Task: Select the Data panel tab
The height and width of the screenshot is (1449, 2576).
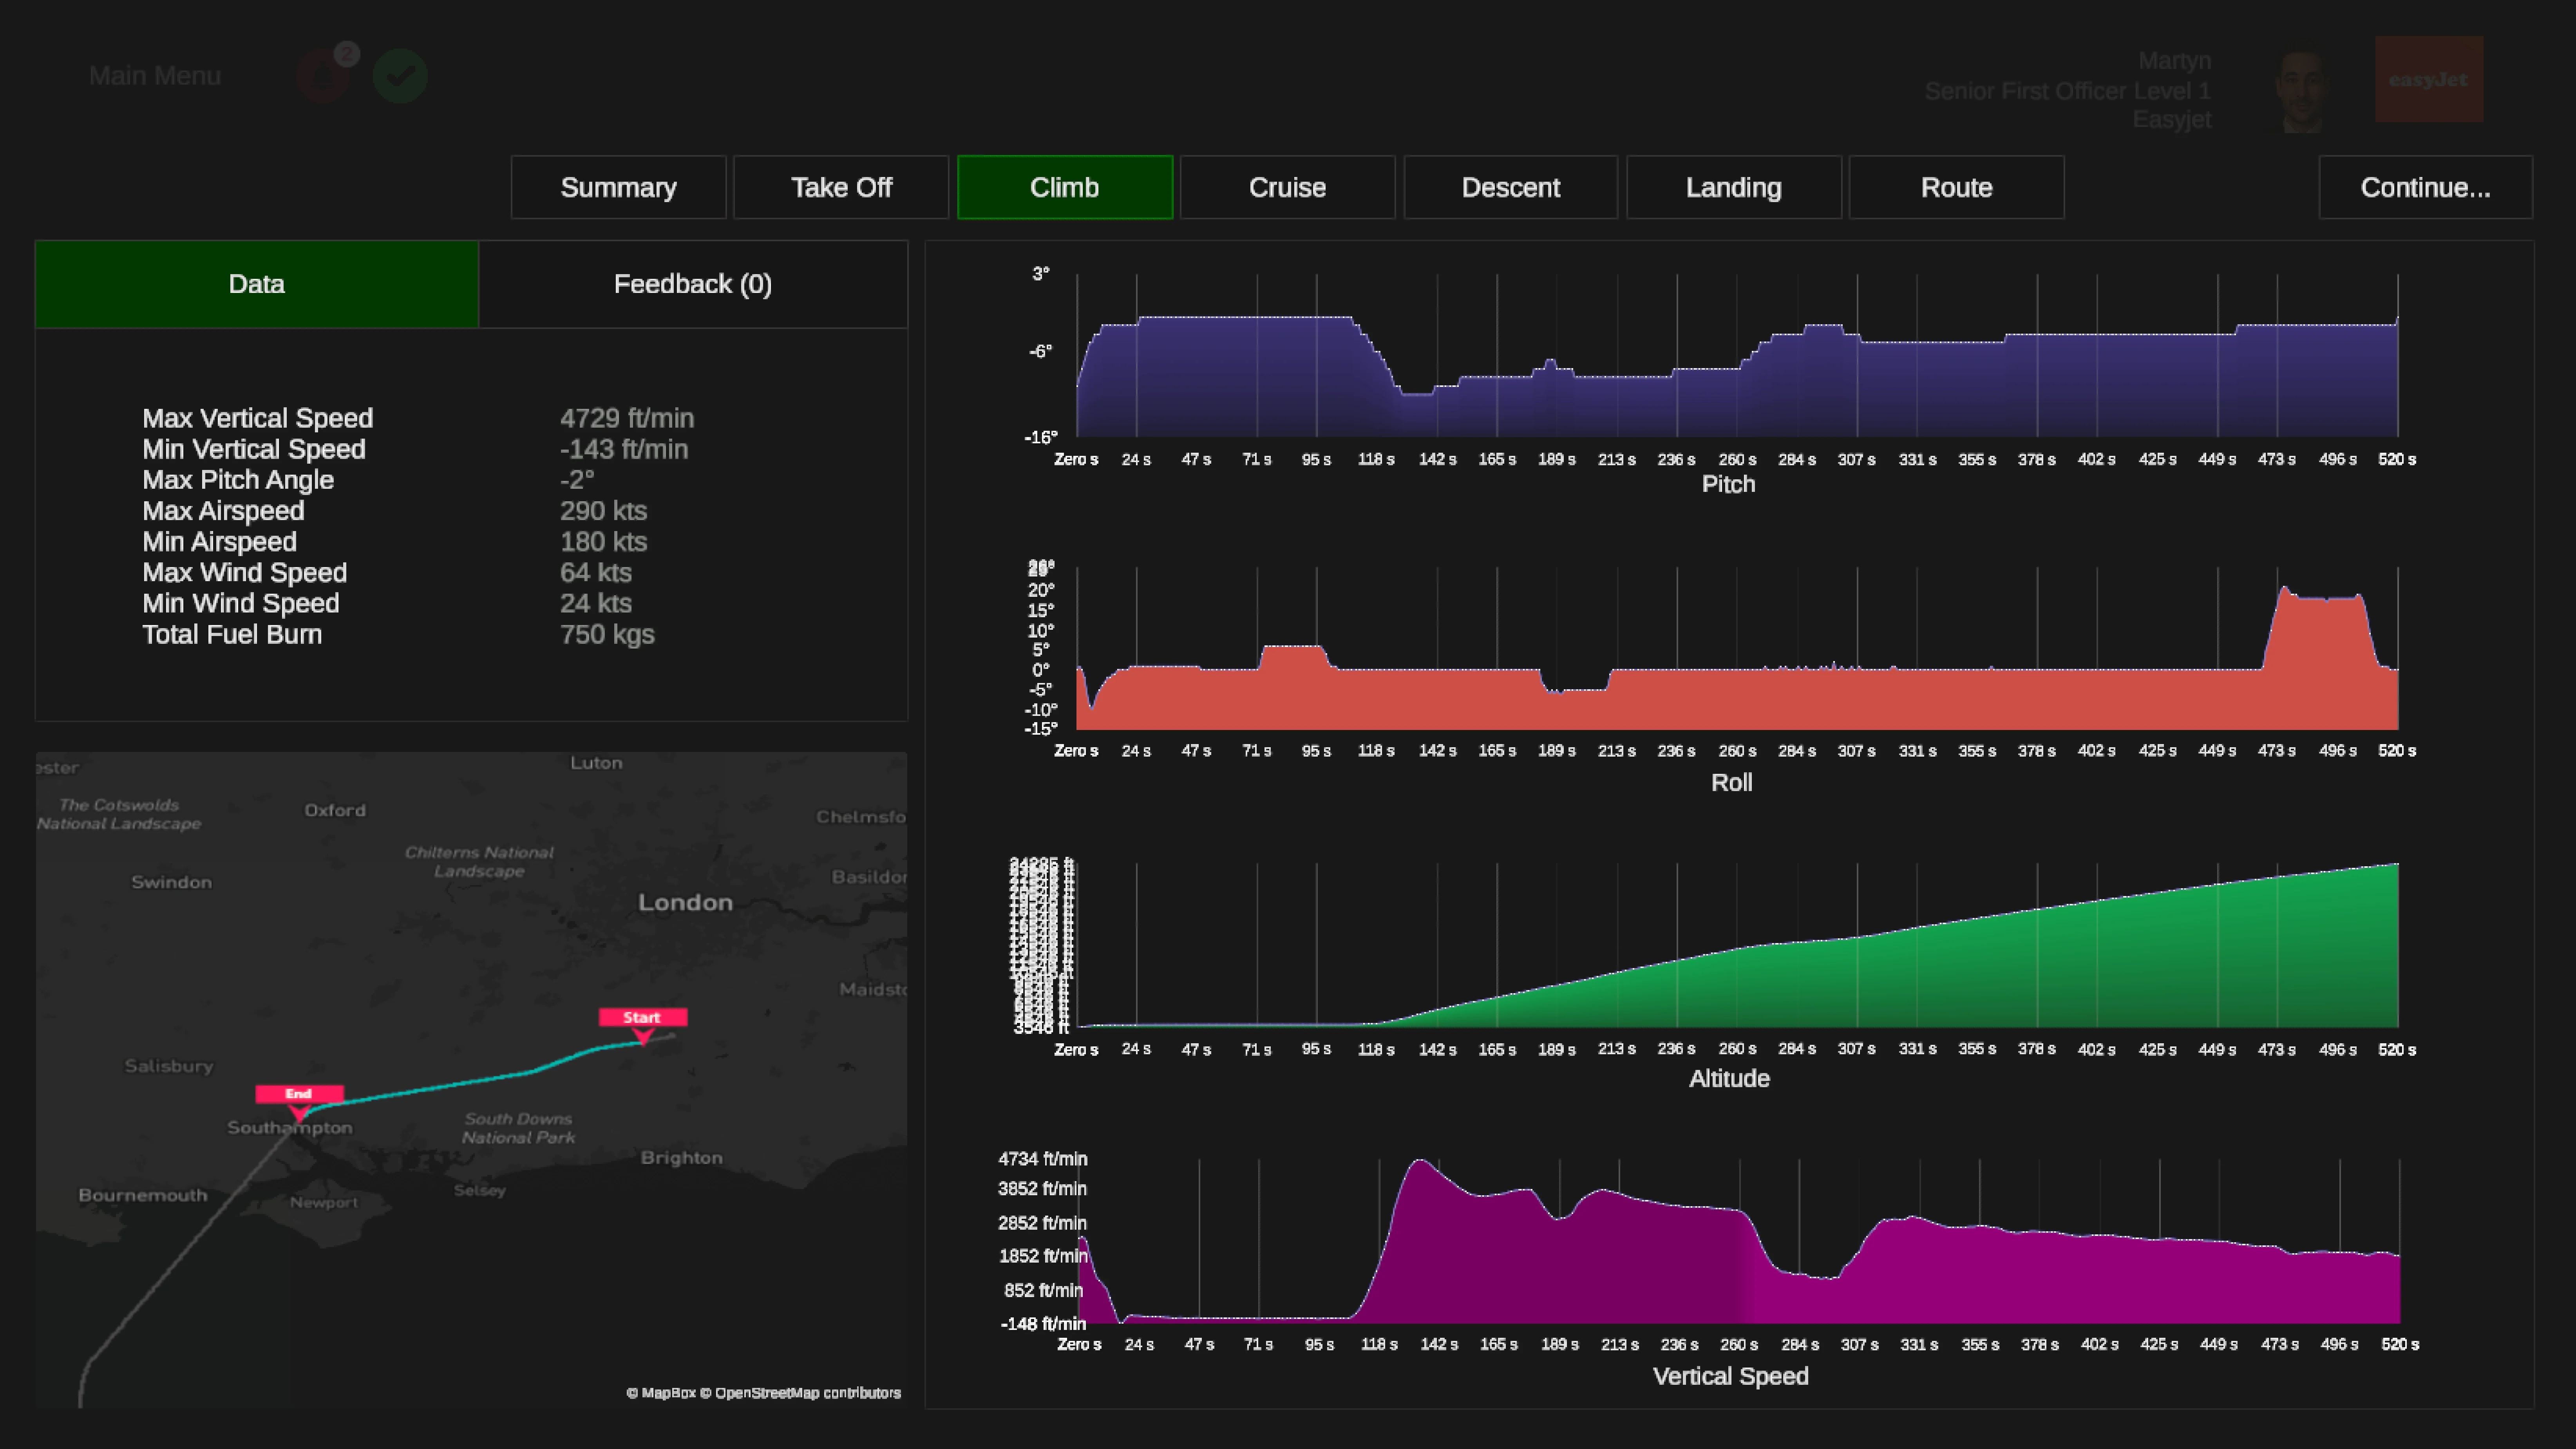Action: click(257, 284)
